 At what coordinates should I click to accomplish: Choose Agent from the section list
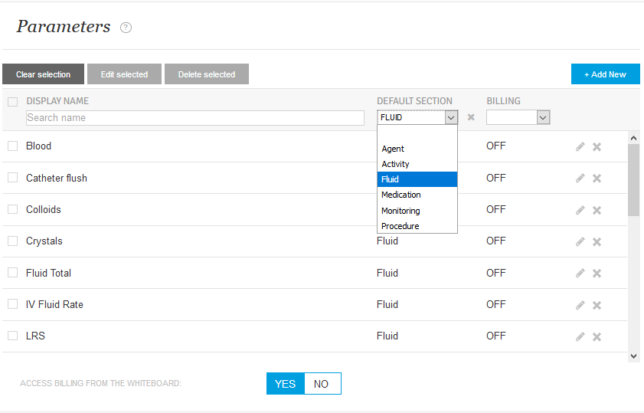click(x=417, y=149)
